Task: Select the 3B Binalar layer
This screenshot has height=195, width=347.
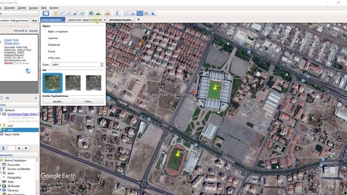Action: (14, 186)
